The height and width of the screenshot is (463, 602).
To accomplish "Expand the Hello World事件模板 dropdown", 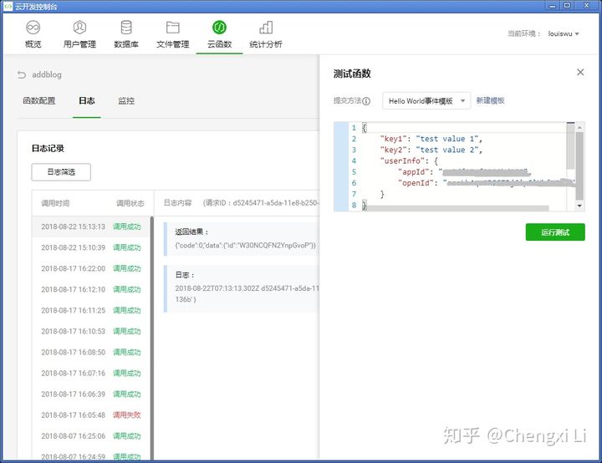I will [x=426, y=100].
